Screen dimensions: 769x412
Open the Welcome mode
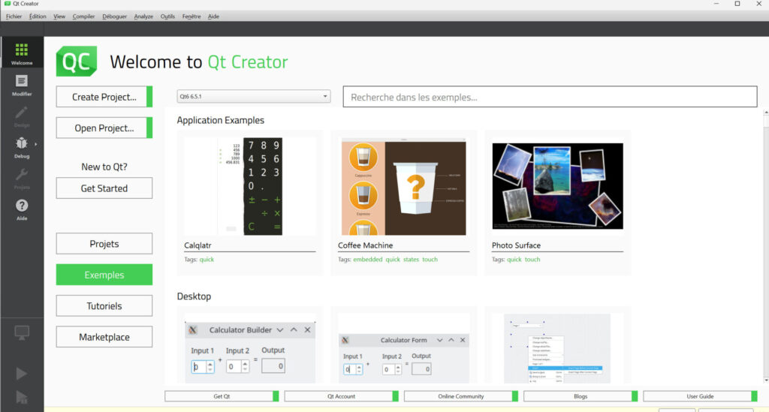(x=22, y=53)
